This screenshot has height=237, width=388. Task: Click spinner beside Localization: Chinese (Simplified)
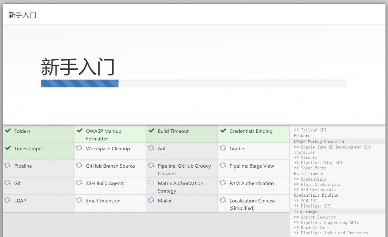(223, 200)
